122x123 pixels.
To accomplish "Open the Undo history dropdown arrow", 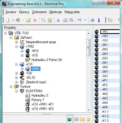I will pyautogui.click(x=85, y=20).
